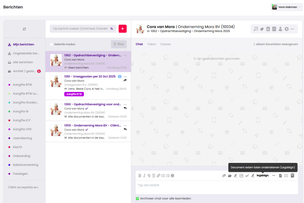Image resolution: width=304 pixels, height=203 pixels.
Task: Select the Aangifte BTW label with purple dot
Action: coord(23,85)
